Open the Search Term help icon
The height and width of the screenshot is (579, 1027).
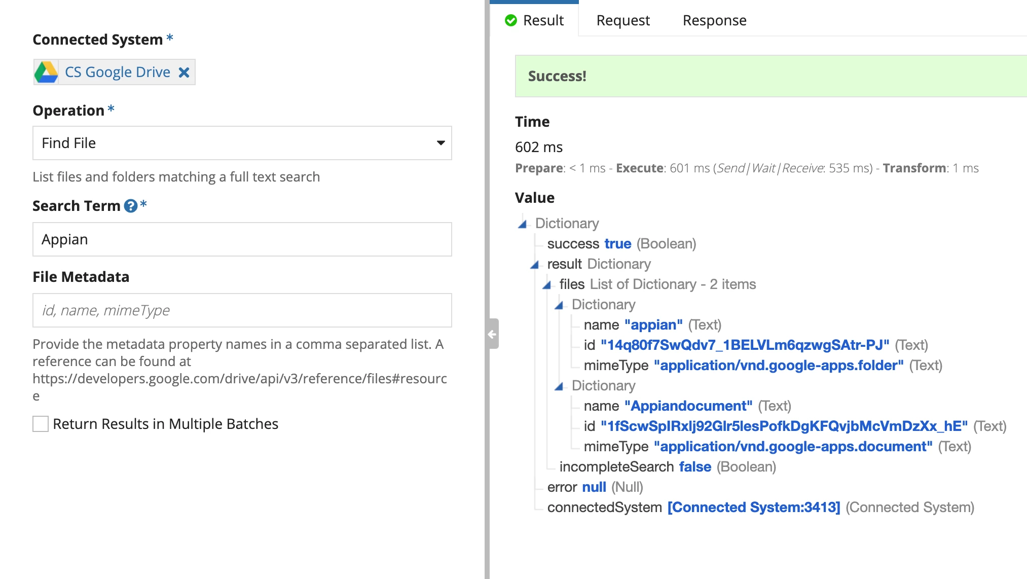point(131,206)
